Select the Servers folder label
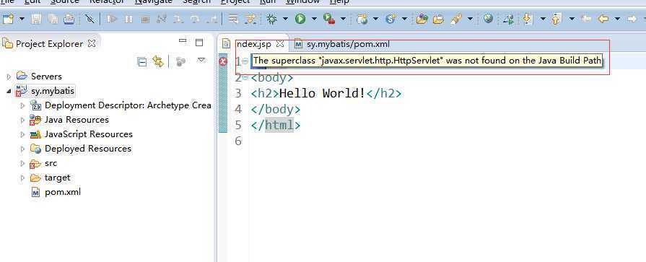The image size is (646, 262). tap(46, 77)
